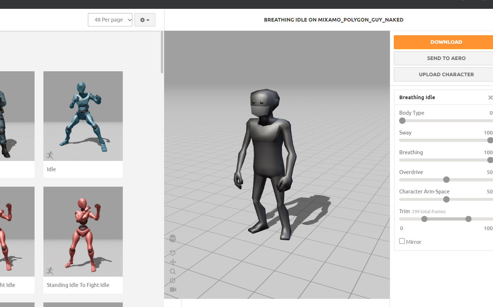Screen dimensions: 493x307
Task: Enable the Mirror checkbox
Action: pyautogui.click(x=402, y=241)
